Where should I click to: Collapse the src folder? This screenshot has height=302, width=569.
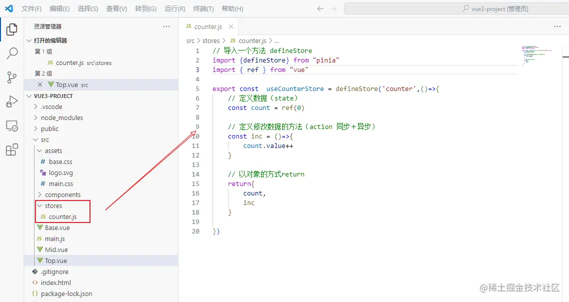pyautogui.click(x=35, y=139)
